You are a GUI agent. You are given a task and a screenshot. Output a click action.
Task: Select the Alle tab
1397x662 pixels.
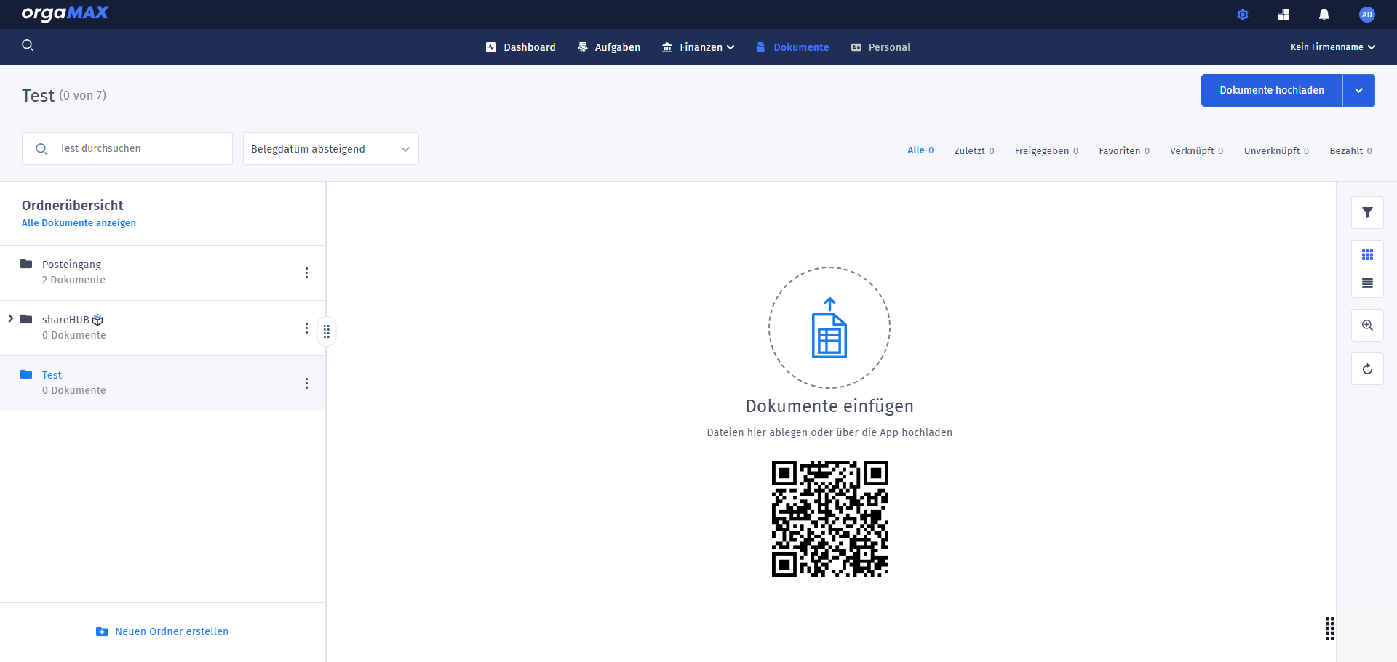(x=920, y=150)
